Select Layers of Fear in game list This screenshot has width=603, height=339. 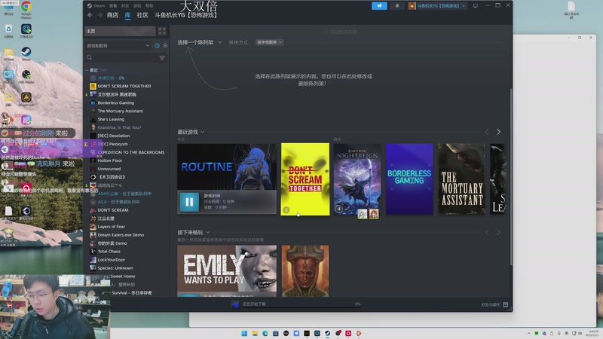111,227
